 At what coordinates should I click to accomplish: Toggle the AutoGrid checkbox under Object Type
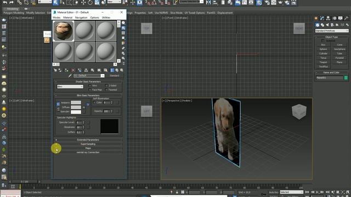click(x=322, y=40)
